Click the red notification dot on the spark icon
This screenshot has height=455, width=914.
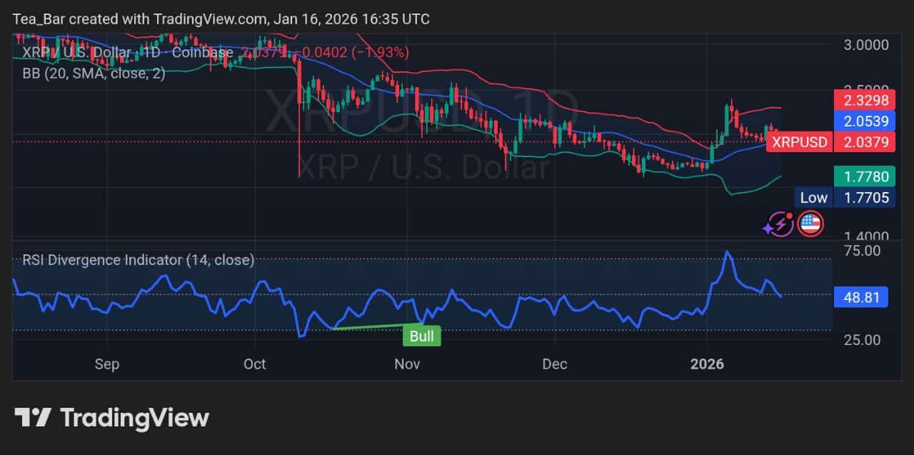click(788, 215)
